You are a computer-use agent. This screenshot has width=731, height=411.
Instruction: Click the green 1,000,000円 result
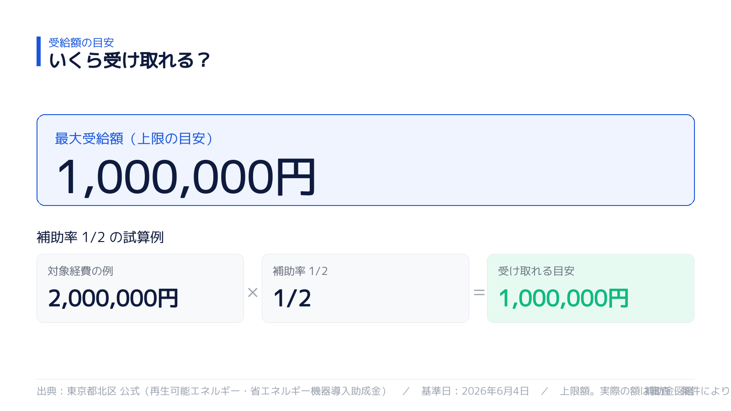tap(563, 298)
